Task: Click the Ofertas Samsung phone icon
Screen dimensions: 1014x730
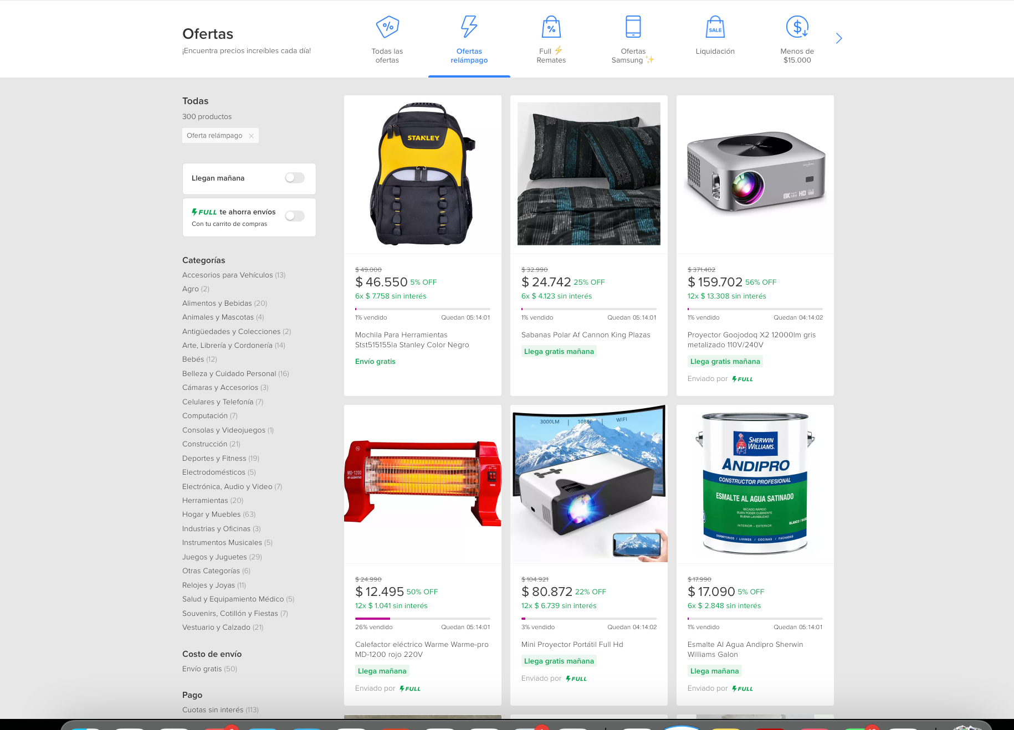Action: point(633,27)
